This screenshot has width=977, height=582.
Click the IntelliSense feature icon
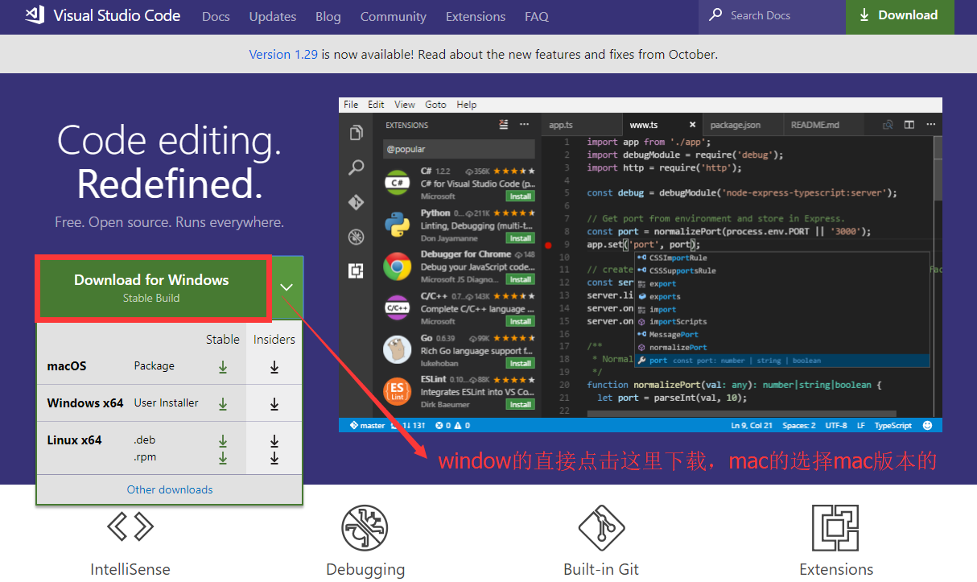(130, 527)
